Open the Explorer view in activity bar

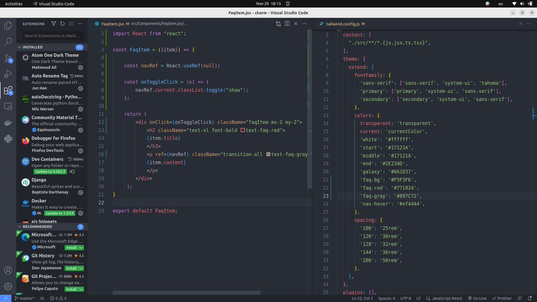tap(8, 26)
